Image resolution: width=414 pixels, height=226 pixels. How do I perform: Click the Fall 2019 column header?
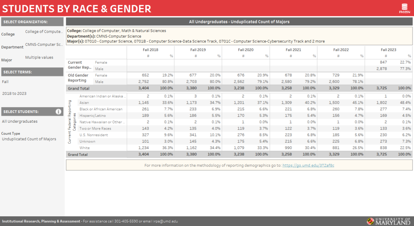coord(198,50)
